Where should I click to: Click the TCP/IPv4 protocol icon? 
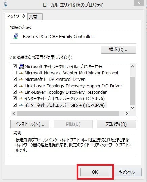pyautogui.click(x=21, y=105)
